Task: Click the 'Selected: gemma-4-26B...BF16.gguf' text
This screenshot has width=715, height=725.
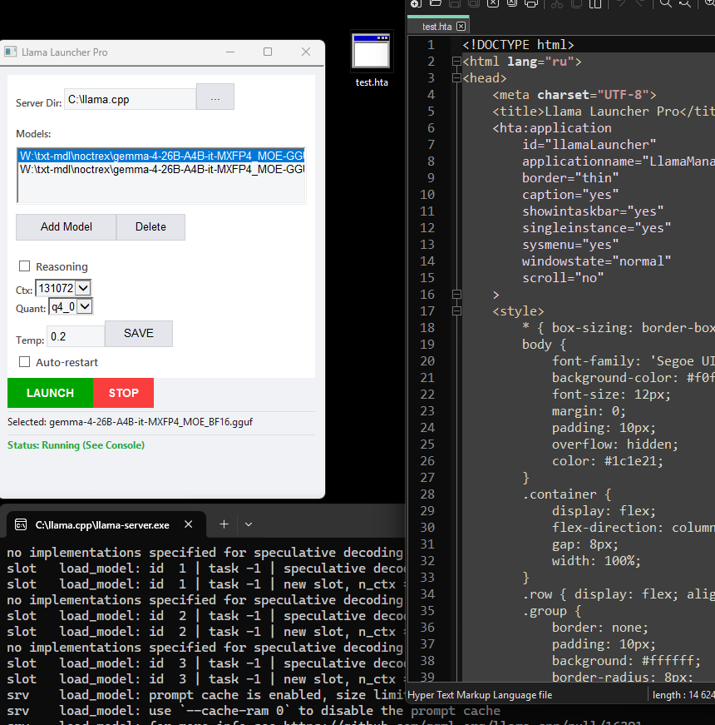Action: [130, 422]
